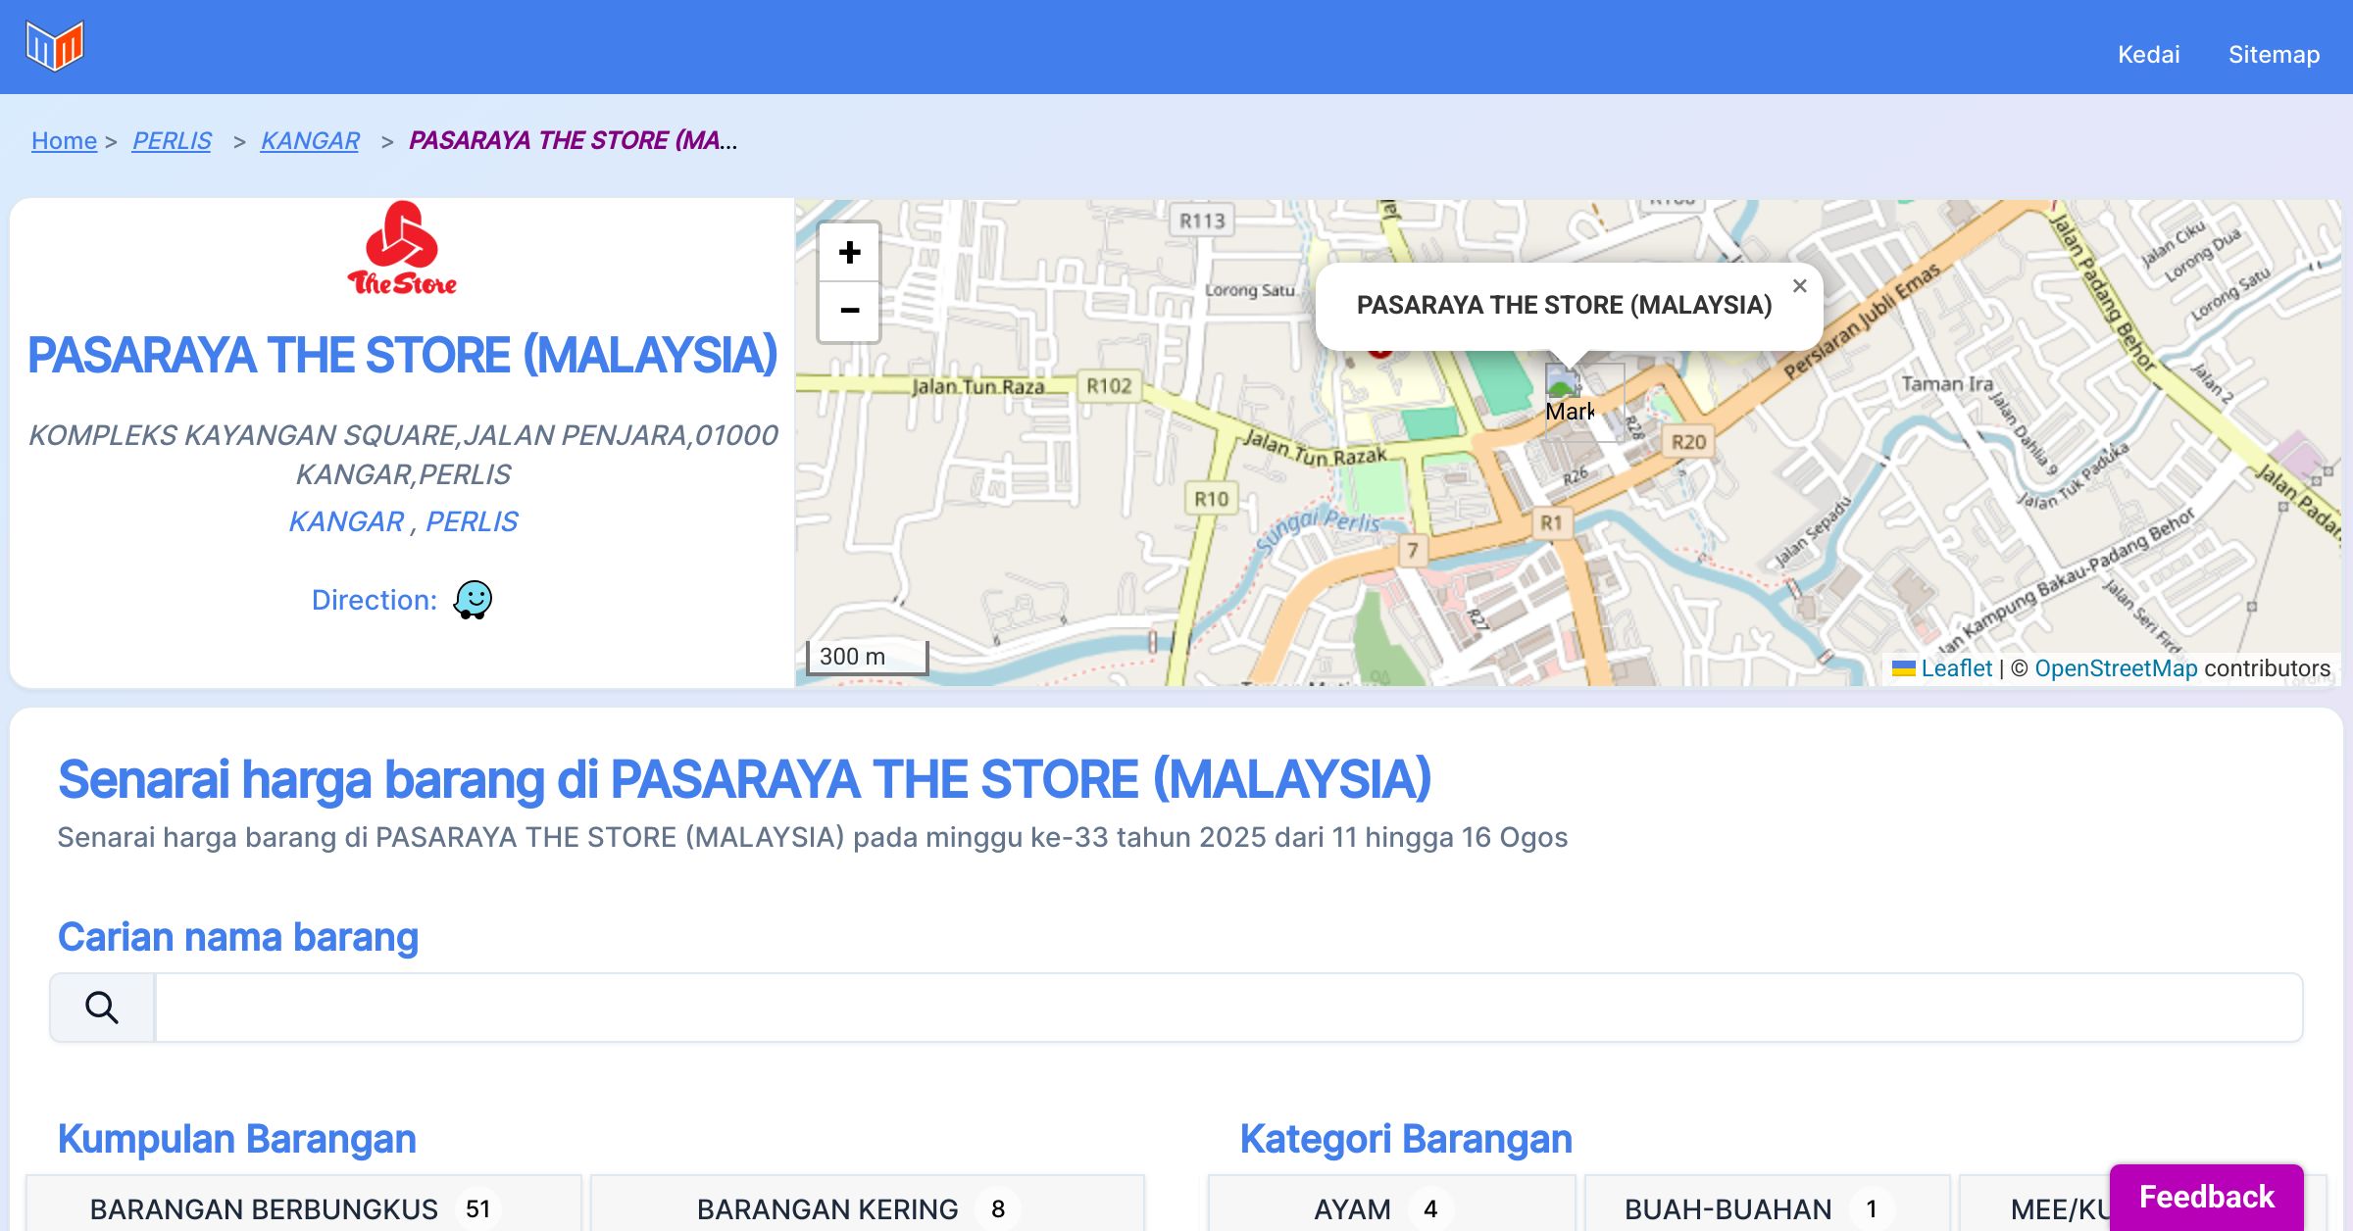Close the map popup

coord(1799,286)
